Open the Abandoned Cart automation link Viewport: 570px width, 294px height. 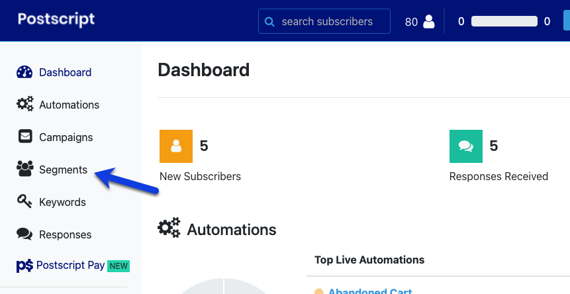[370, 291]
